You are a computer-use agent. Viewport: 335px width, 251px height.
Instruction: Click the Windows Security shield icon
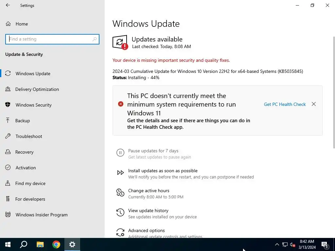click(8, 105)
